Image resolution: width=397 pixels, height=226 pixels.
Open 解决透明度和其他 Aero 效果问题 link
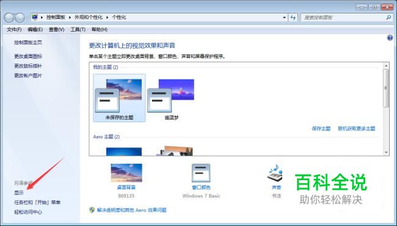click(132, 210)
